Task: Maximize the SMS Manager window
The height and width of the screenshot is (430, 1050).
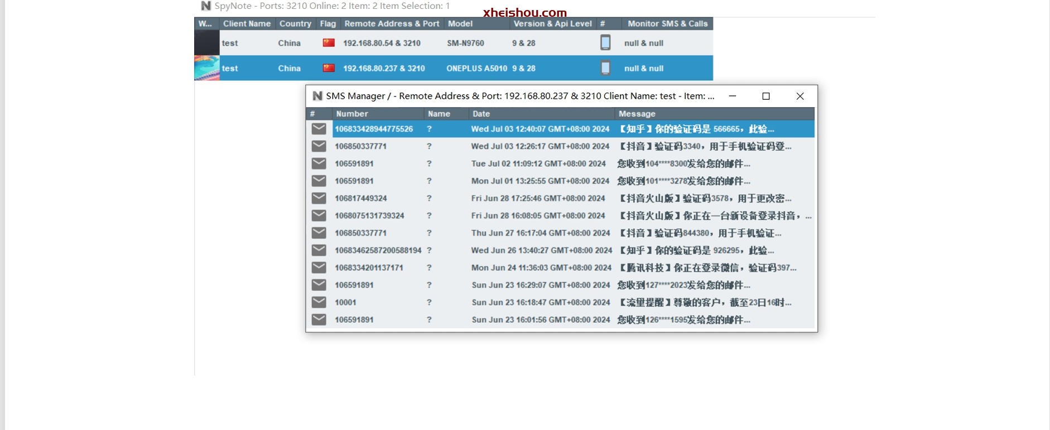Action: [766, 96]
